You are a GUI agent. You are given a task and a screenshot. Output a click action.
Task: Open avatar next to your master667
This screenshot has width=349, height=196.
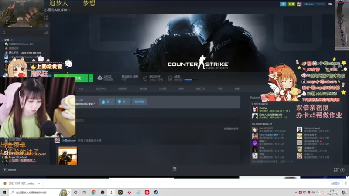pos(255,136)
